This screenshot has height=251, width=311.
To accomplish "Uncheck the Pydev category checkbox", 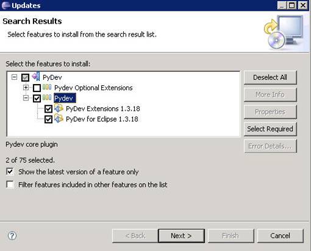I will (x=37, y=99).
